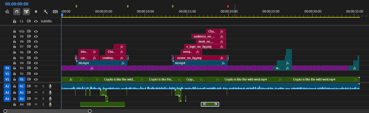Image resolution: width=369 pixels, height=113 pixels.
Task: Hide track V3 output eye
Action: (36, 68)
